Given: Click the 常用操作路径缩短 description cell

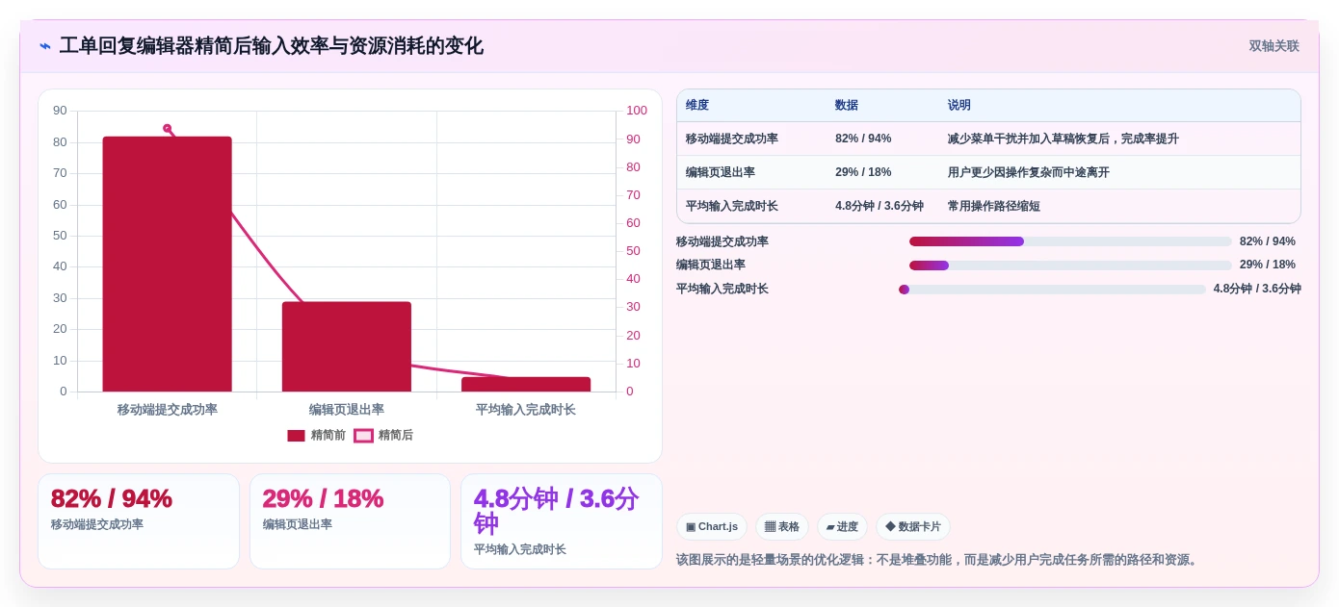Looking at the screenshot, I should pyautogui.click(x=994, y=206).
